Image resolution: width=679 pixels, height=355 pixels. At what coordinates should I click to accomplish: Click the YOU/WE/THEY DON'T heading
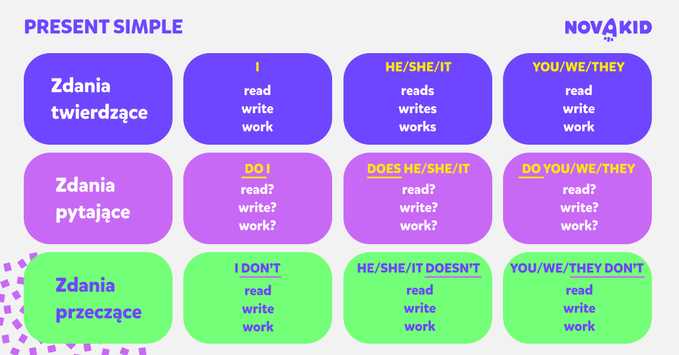pyautogui.click(x=577, y=268)
